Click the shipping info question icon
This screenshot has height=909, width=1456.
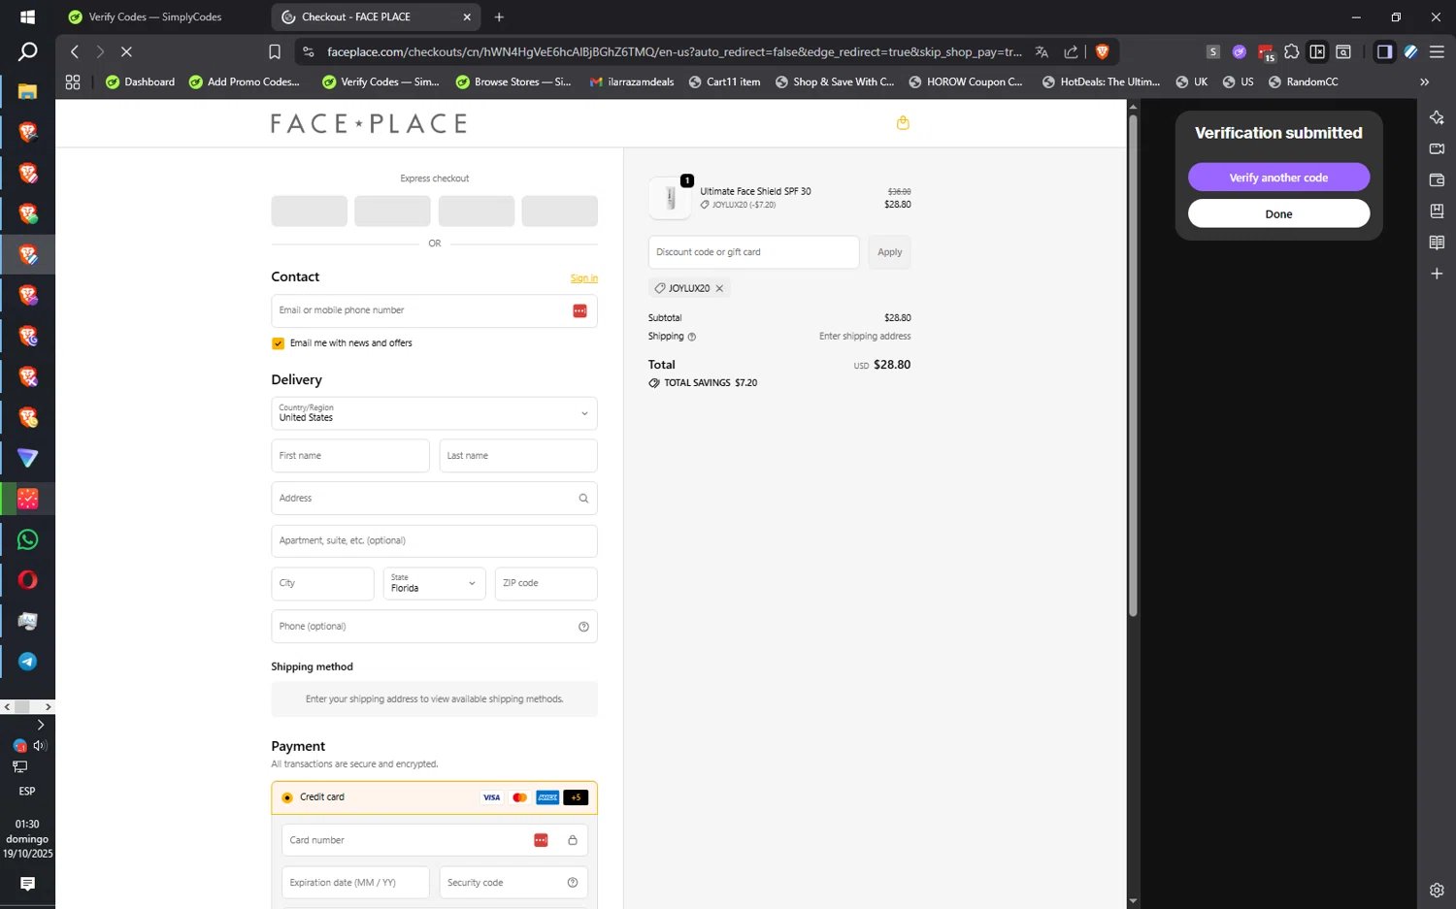click(692, 337)
